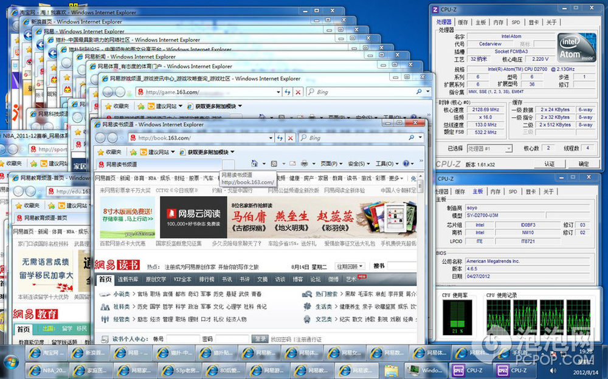608x379 pixels.
Task: Click the Cedarview code name value in CPU-Z
Action: pyautogui.click(x=490, y=44)
